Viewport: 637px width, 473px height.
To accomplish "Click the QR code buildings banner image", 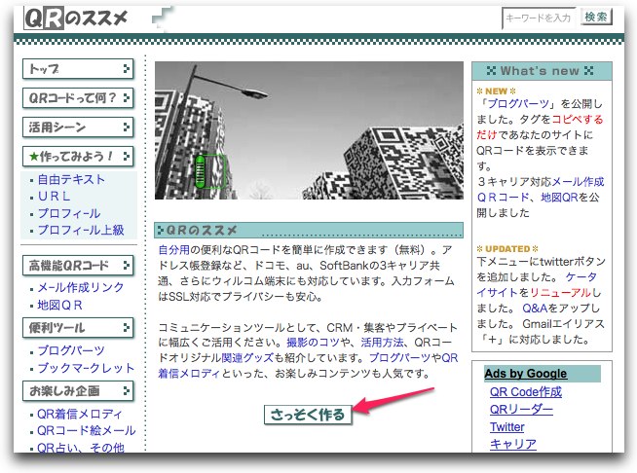I will point(309,130).
